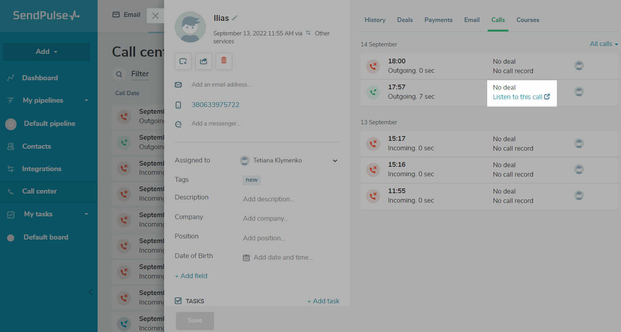Click the green phone icon for 17:57 call
621x332 pixels.
tap(373, 92)
